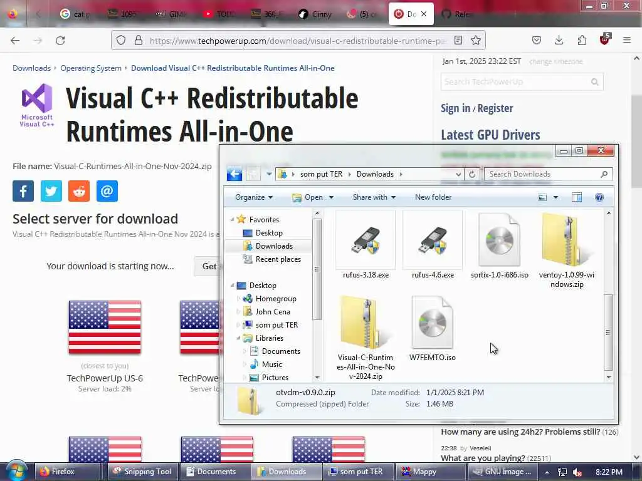Share page via Reddit icon

(x=79, y=191)
